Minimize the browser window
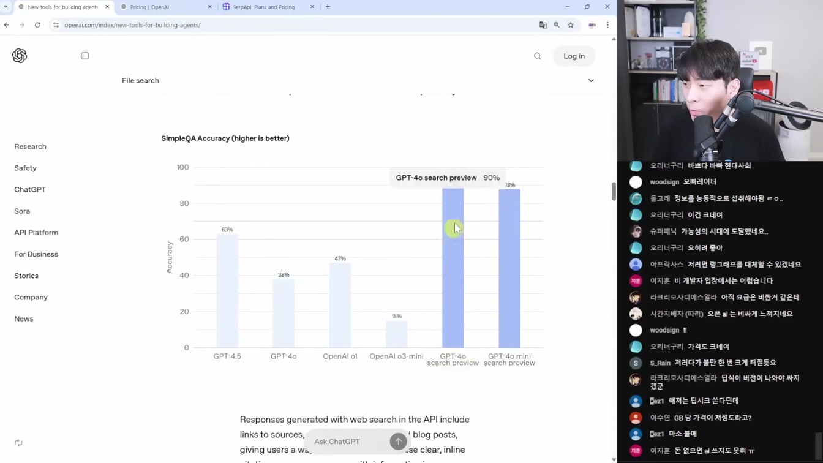This screenshot has height=463, width=823. [568, 7]
